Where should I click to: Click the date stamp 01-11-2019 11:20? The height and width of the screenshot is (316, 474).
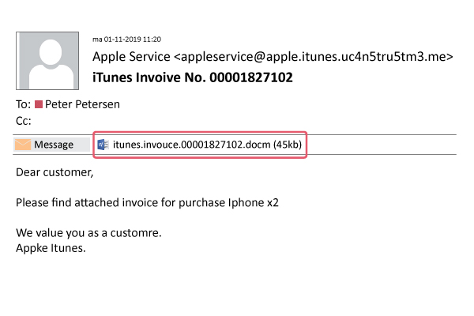132,38
